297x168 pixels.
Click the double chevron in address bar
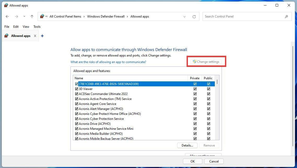46,16
